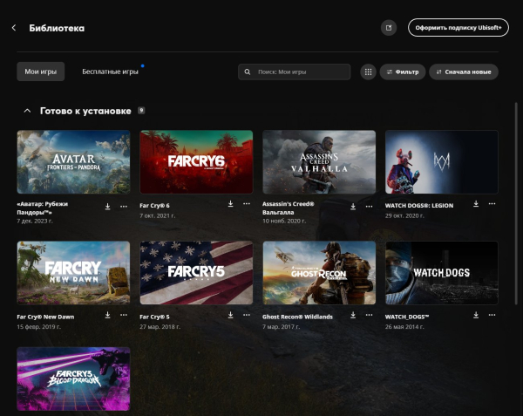Click the magnifier icon in search box
The height and width of the screenshot is (416, 523).
pos(248,72)
